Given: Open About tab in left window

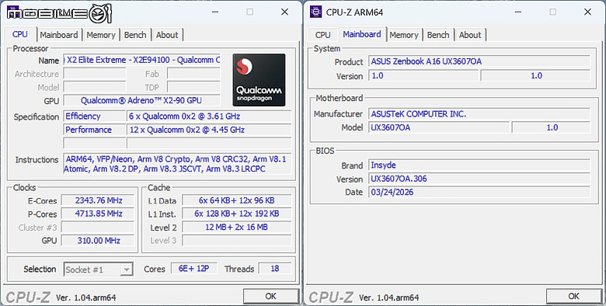Looking at the screenshot, I should pos(167,35).
